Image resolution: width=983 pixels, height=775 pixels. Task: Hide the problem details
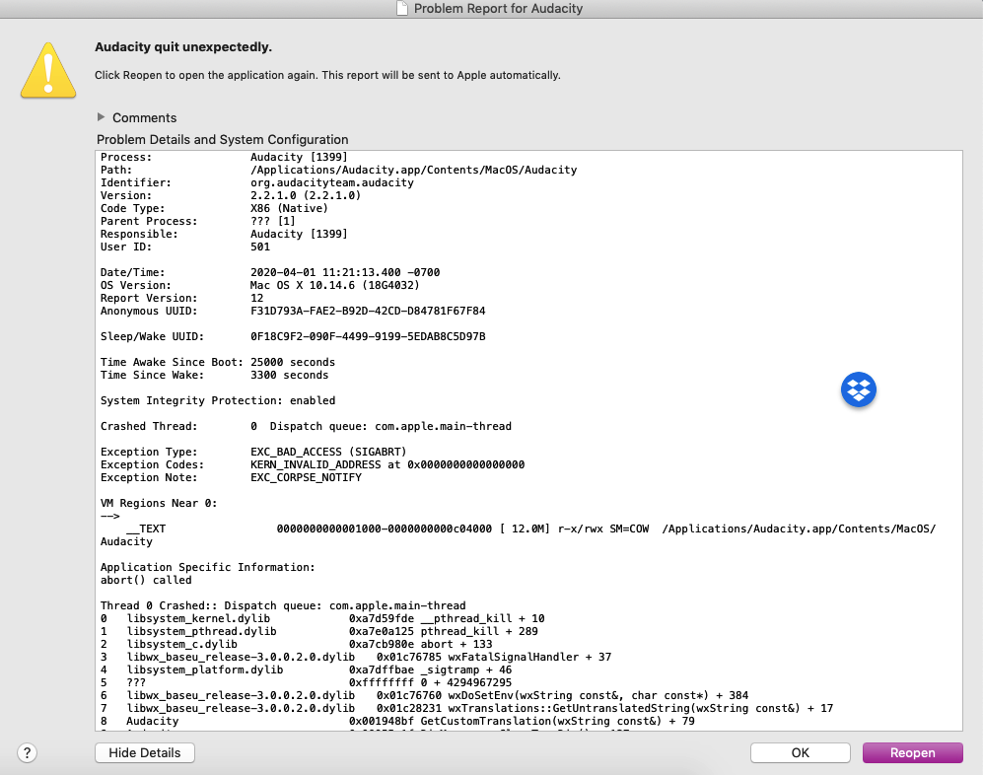point(145,752)
